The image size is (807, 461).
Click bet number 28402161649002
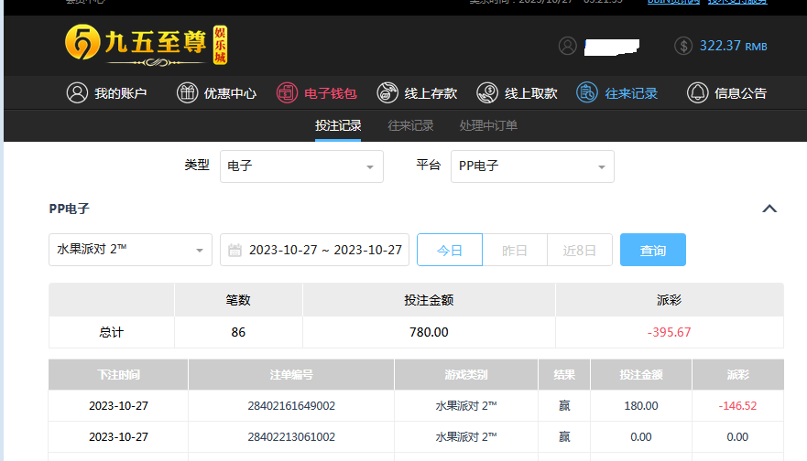tap(291, 405)
